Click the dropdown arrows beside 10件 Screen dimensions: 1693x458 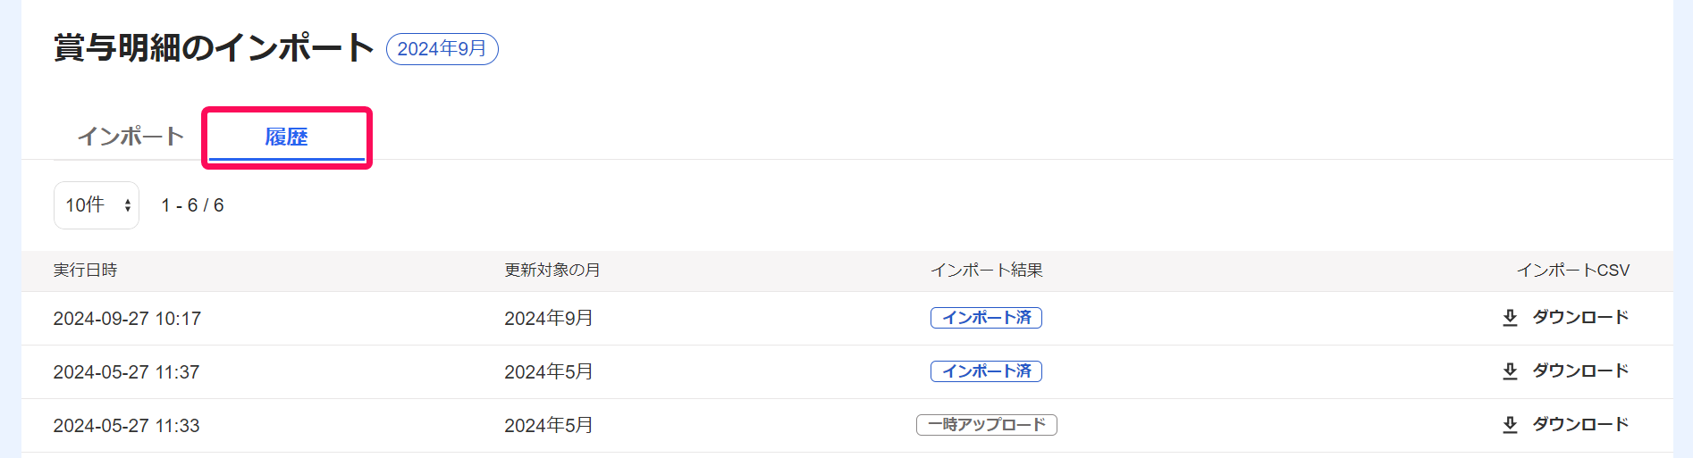click(128, 205)
